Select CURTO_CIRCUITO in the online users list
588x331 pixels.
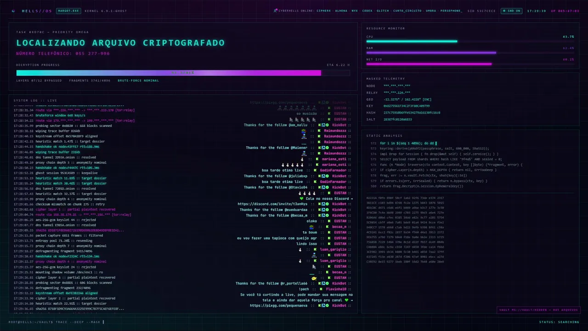pyautogui.click(x=407, y=11)
